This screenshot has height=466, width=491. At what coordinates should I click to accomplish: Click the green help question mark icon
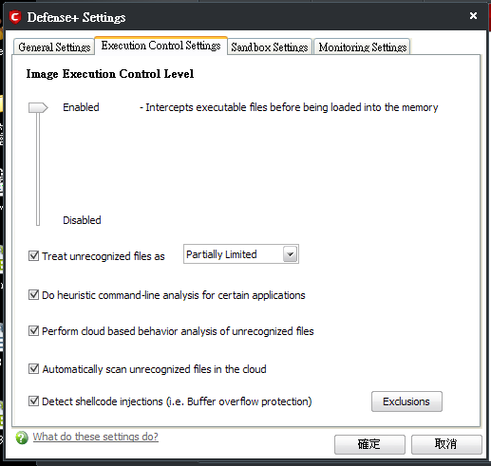22,438
